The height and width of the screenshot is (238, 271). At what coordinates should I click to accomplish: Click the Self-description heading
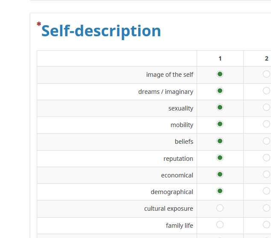click(x=101, y=31)
